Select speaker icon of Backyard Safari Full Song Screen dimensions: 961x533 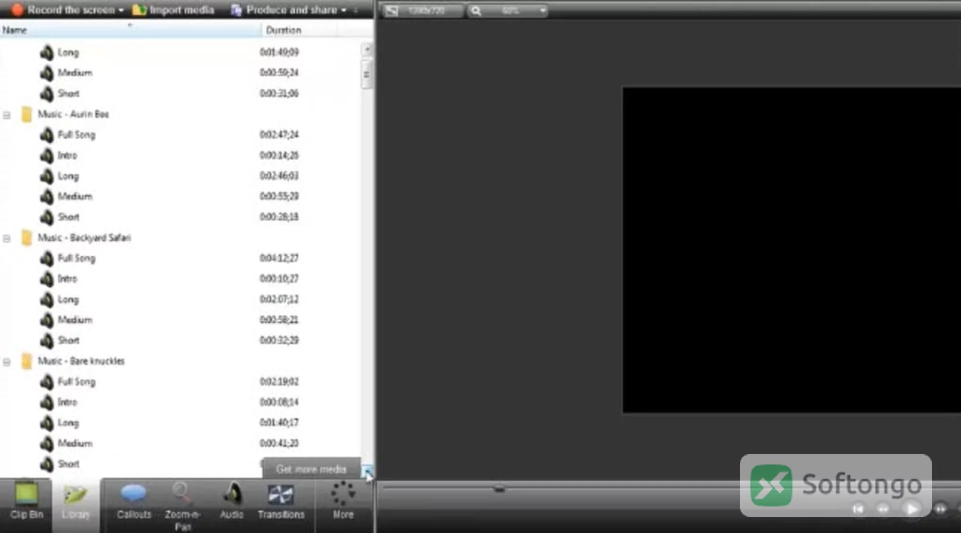(47, 258)
